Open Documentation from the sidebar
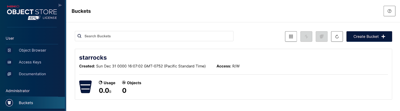The height and width of the screenshot is (111, 400). (32, 74)
